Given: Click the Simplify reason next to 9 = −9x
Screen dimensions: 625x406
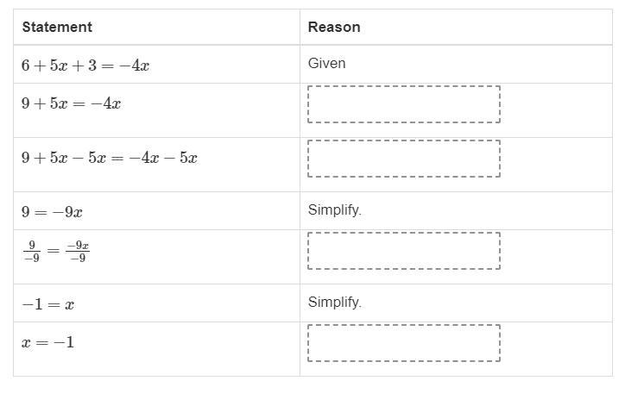Looking at the screenshot, I should coord(335,209).
